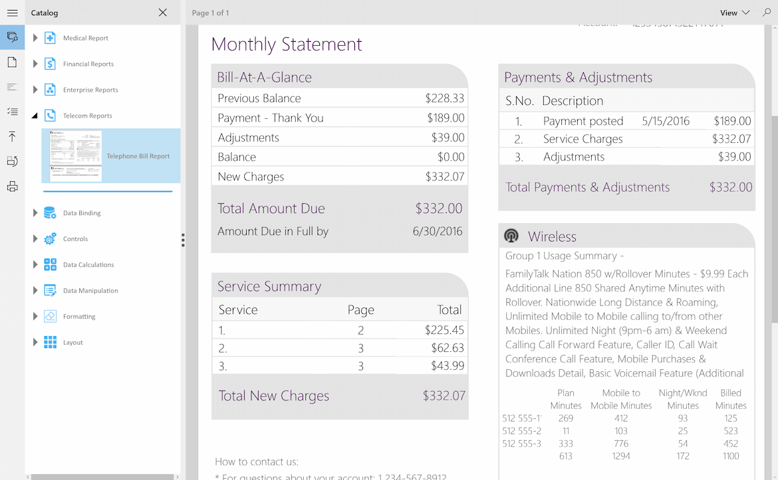Viewport: 778px width, 480px height.
Task: Click the Previous Balance value $228.33
Action: pyautogui.click(x=445, y=98)
